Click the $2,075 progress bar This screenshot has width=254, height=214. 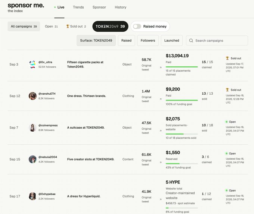pos(182,134)
